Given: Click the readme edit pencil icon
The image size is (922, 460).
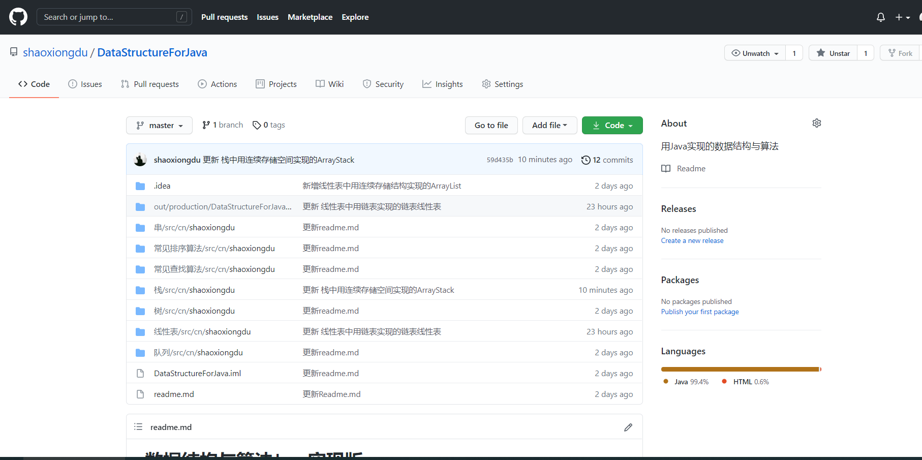Looking at the screenshot, I should (x=628, y=427).
